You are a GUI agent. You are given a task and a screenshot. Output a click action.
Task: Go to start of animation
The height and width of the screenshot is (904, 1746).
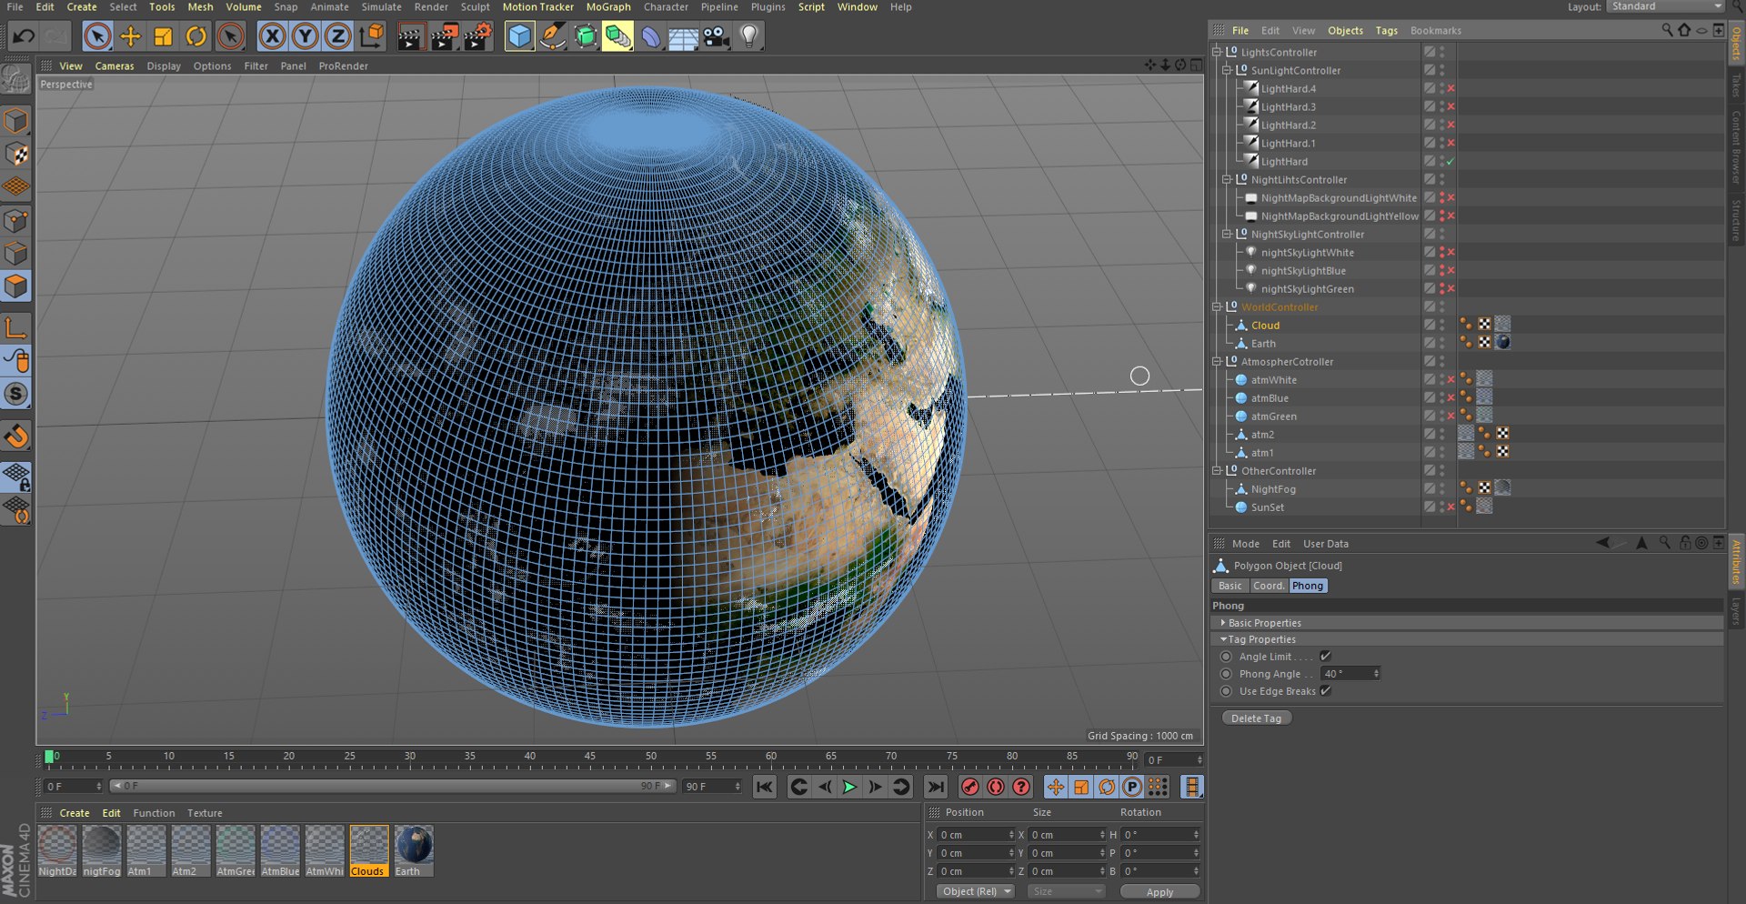pos(765,788)
